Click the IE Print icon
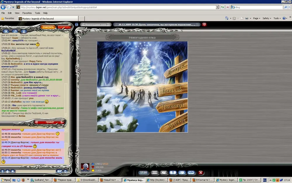The image size is (292, 183). (247, 18)
